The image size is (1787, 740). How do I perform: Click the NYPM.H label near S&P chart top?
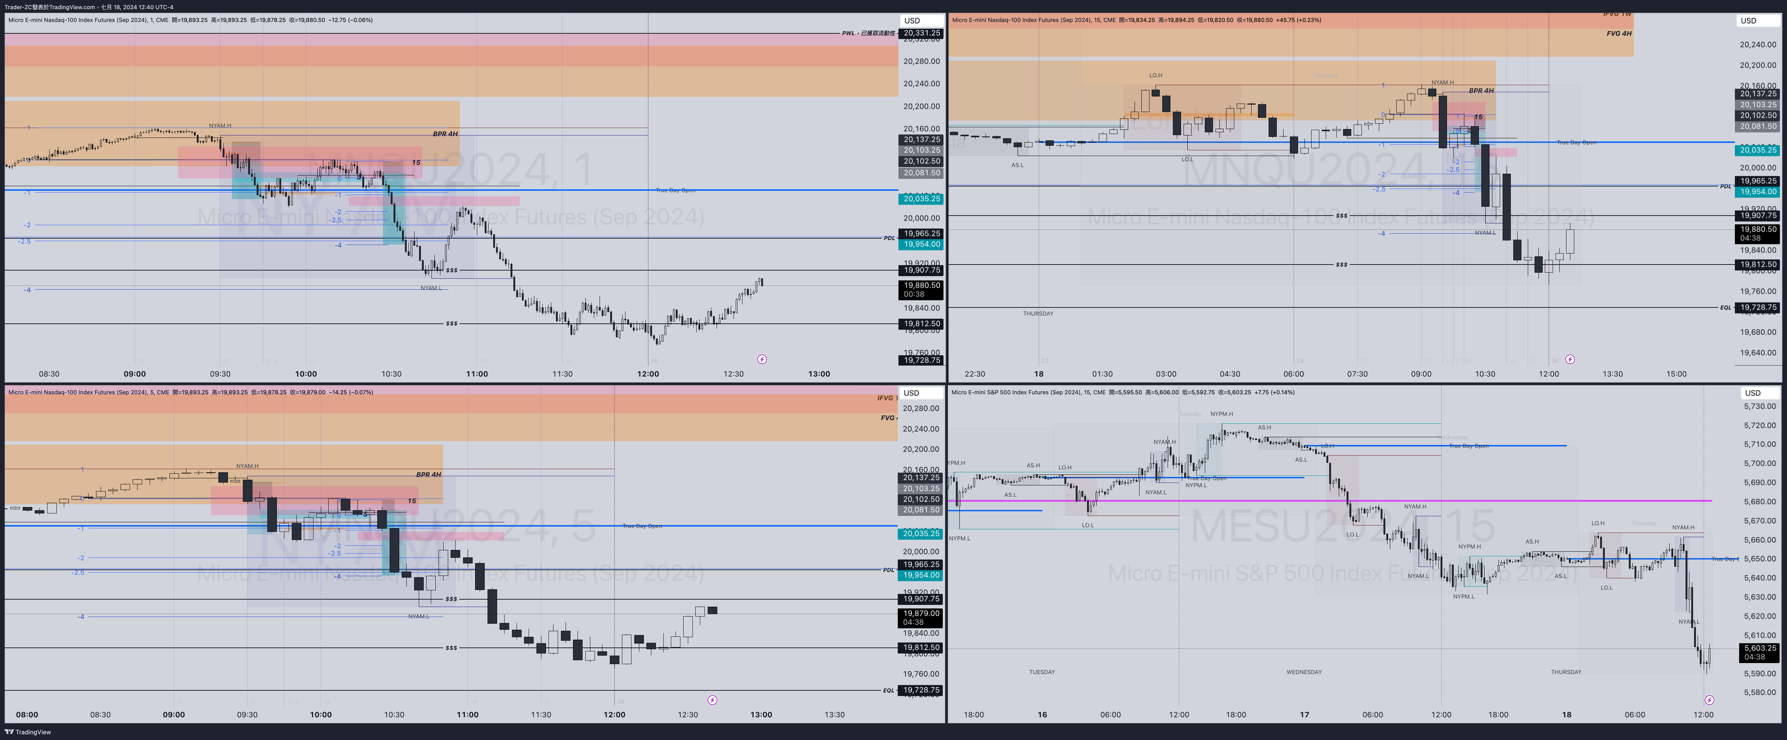click(1221, 414)
